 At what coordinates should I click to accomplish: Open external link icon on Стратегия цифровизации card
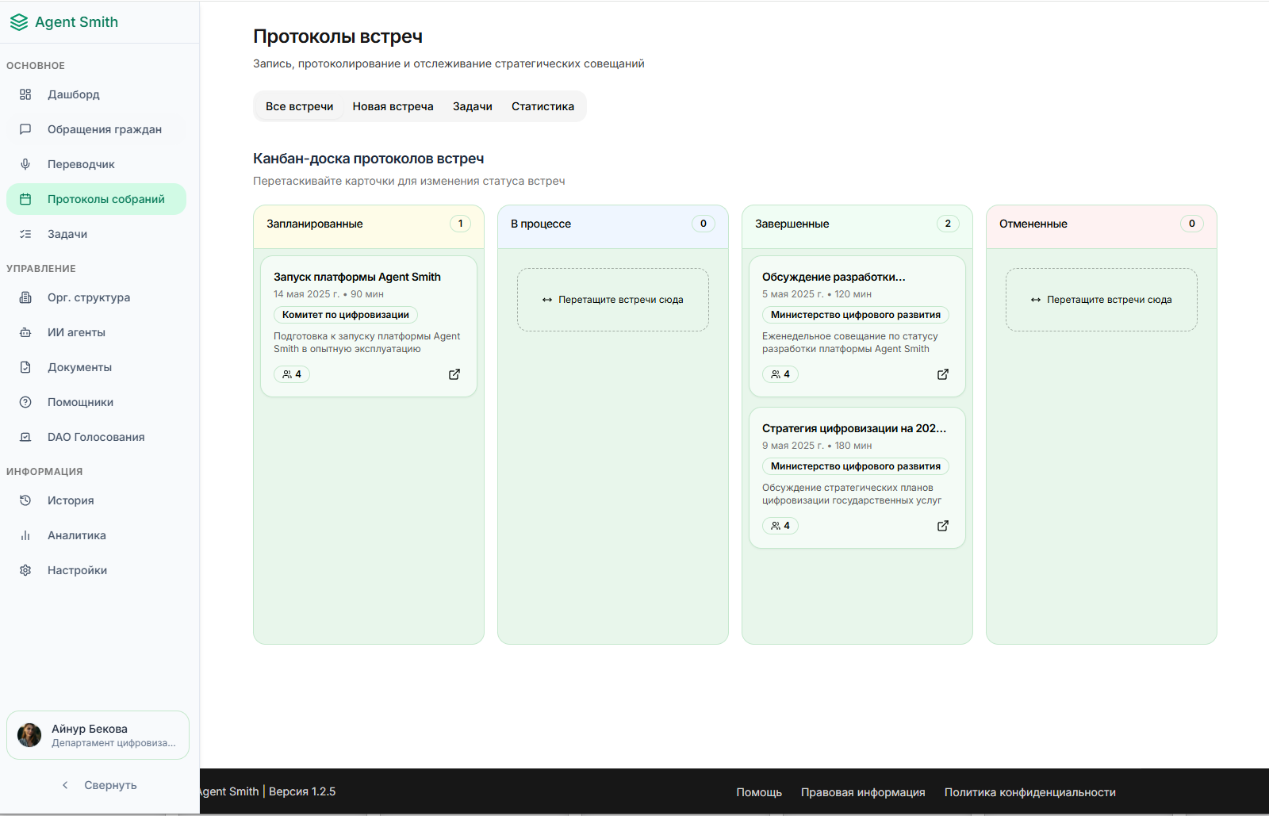point(943,526)
